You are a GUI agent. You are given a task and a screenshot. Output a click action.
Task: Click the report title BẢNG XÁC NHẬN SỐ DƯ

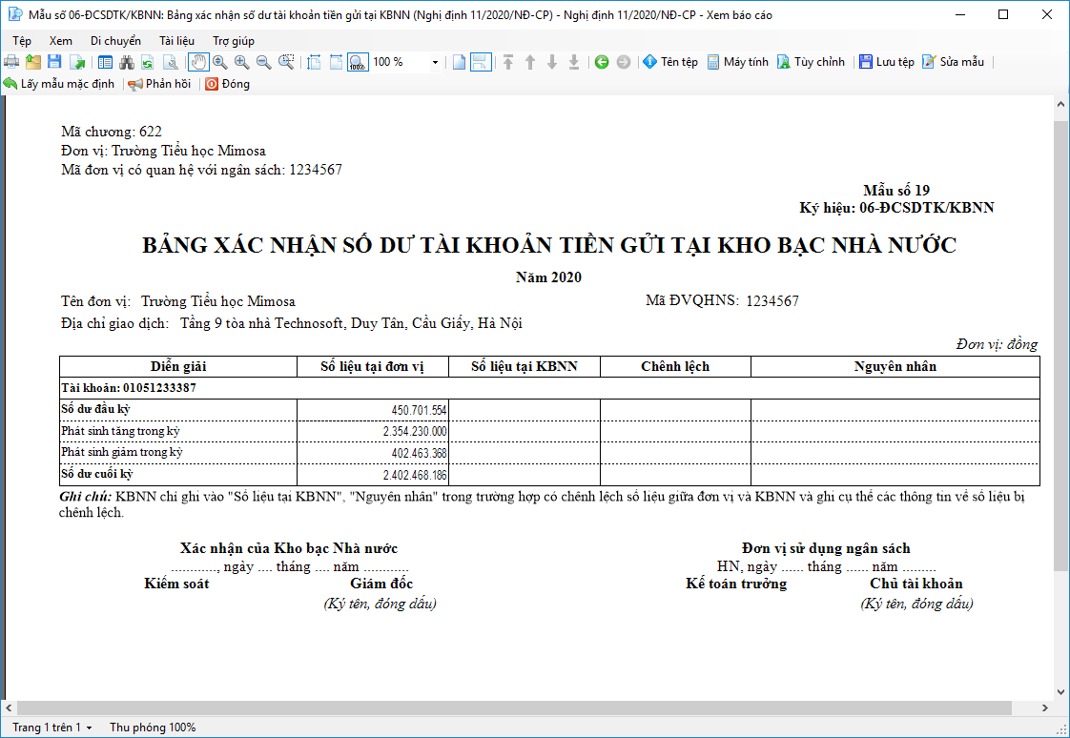[x=549, y=245]
